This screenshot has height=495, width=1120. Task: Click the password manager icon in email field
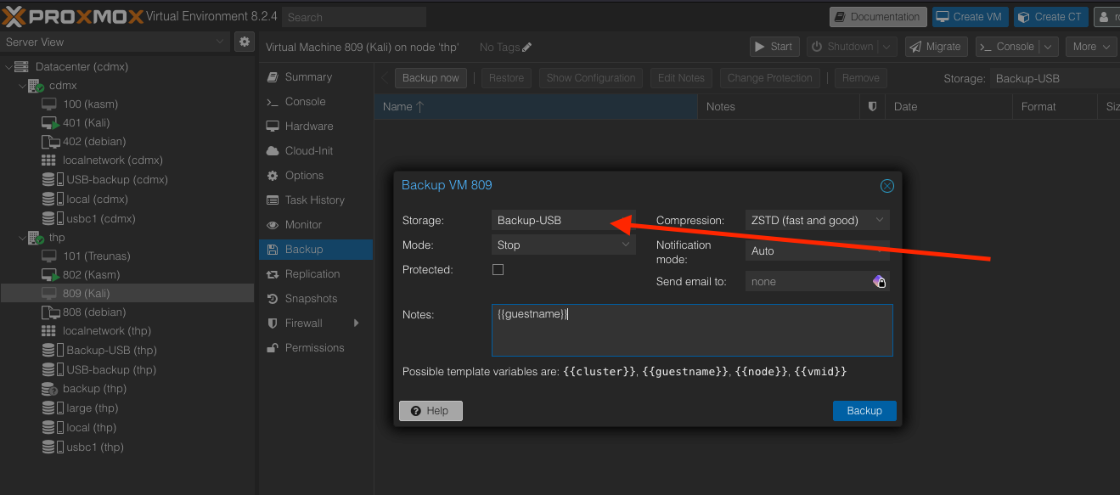[880, 282]
